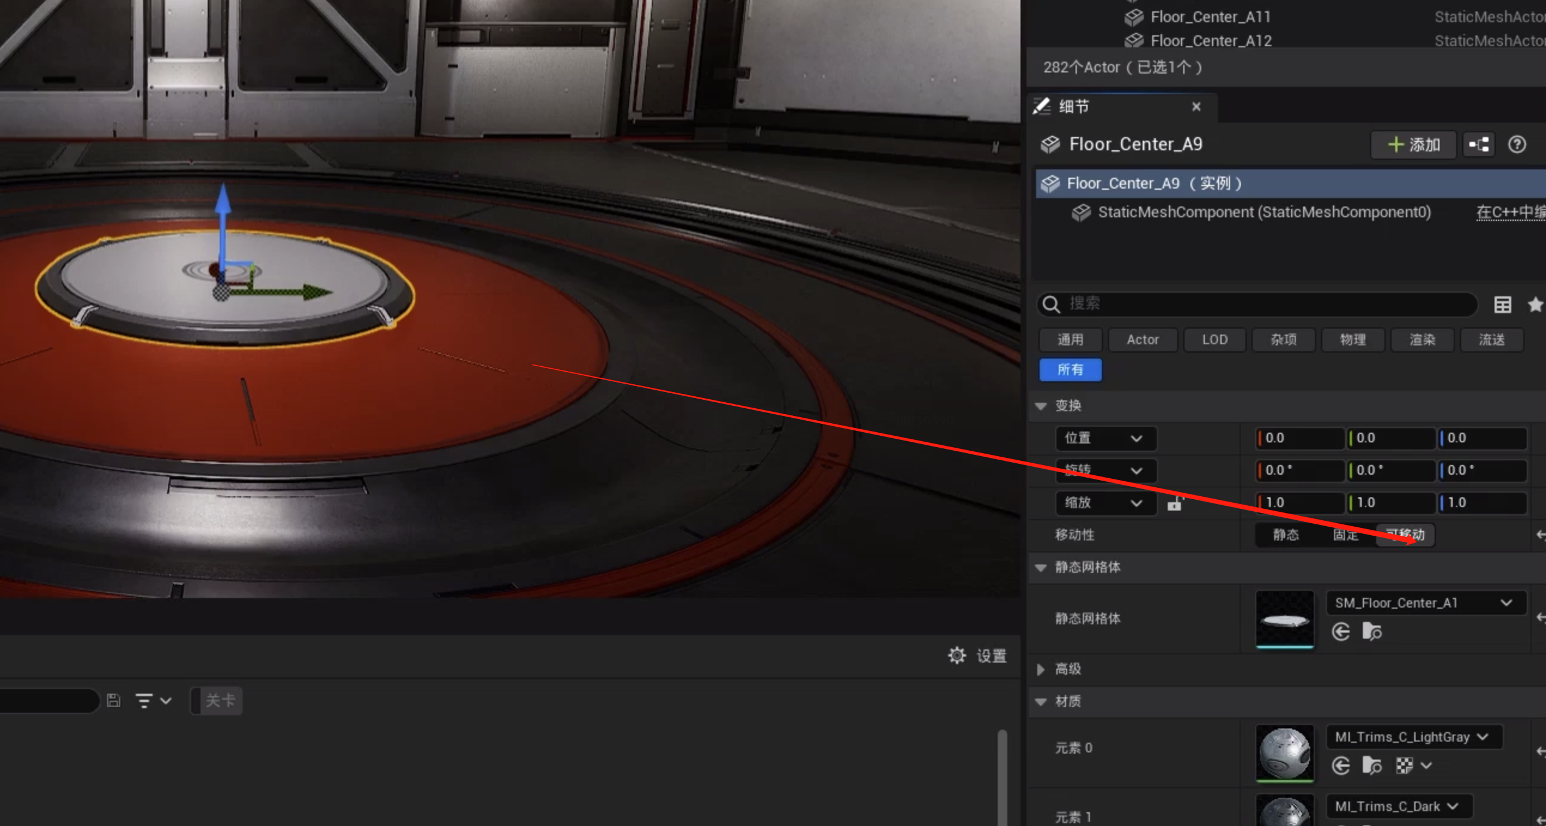This screenshot has width=1546, height=826.
Task: Use selected asset arrow under static mesh
Action: (x=1341, y=631)
